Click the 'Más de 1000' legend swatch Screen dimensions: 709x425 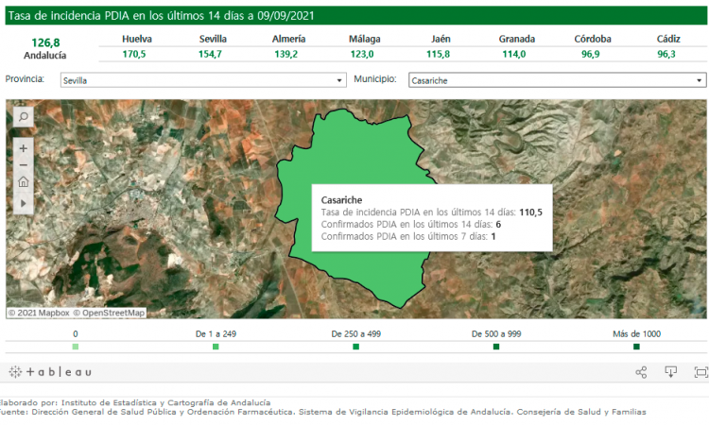(x=636, y=348)
